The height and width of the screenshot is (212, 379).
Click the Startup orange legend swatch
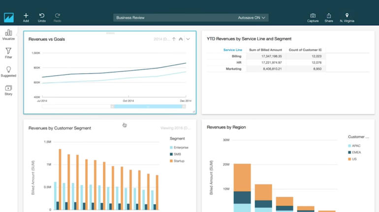coord(171,161)
